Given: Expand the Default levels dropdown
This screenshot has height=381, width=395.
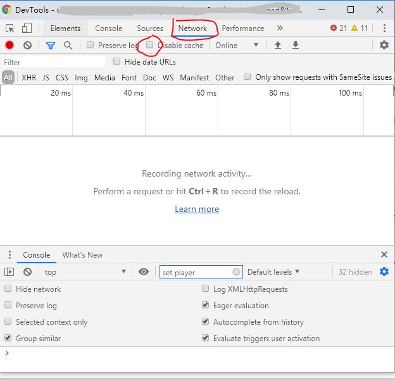Looking at the screenshot, I should pyautogui.click(x=273, y=272).
